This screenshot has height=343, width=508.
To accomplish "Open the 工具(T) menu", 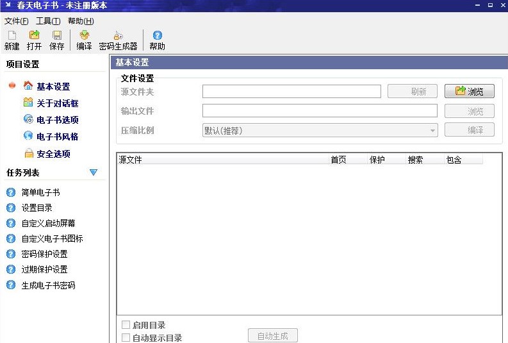I will click(x=48, y=21).
